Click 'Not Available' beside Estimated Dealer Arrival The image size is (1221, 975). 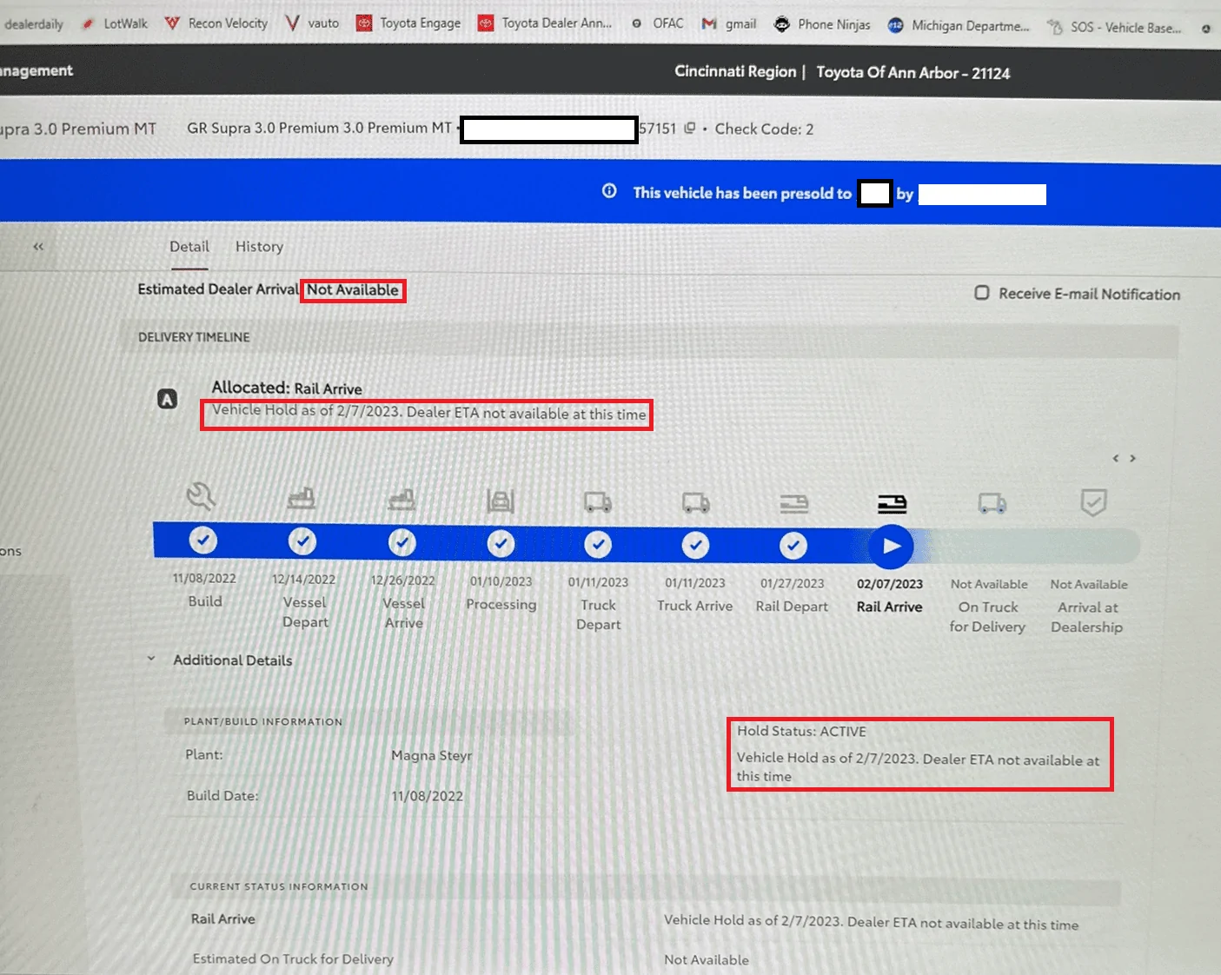click(x=353, y=290)
